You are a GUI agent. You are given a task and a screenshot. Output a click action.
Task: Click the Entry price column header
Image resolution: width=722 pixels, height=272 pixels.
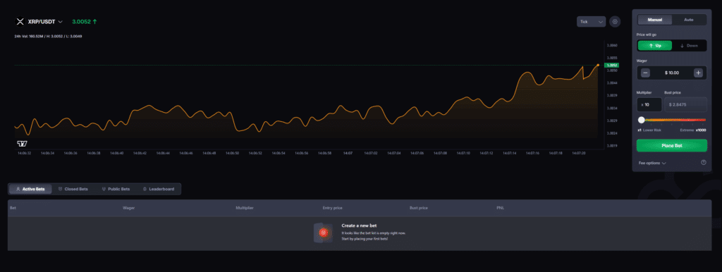click(x=333, y=208)
